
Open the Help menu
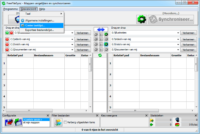click(42, 9)
